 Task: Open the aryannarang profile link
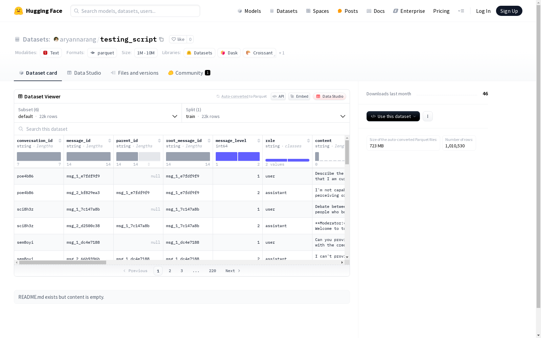78,39
